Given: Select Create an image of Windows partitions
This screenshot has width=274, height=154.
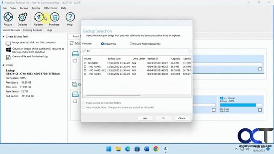Looking at the screenshot, I should click(38, 50).
